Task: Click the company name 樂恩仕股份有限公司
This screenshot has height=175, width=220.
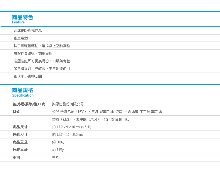Action: 68,104
